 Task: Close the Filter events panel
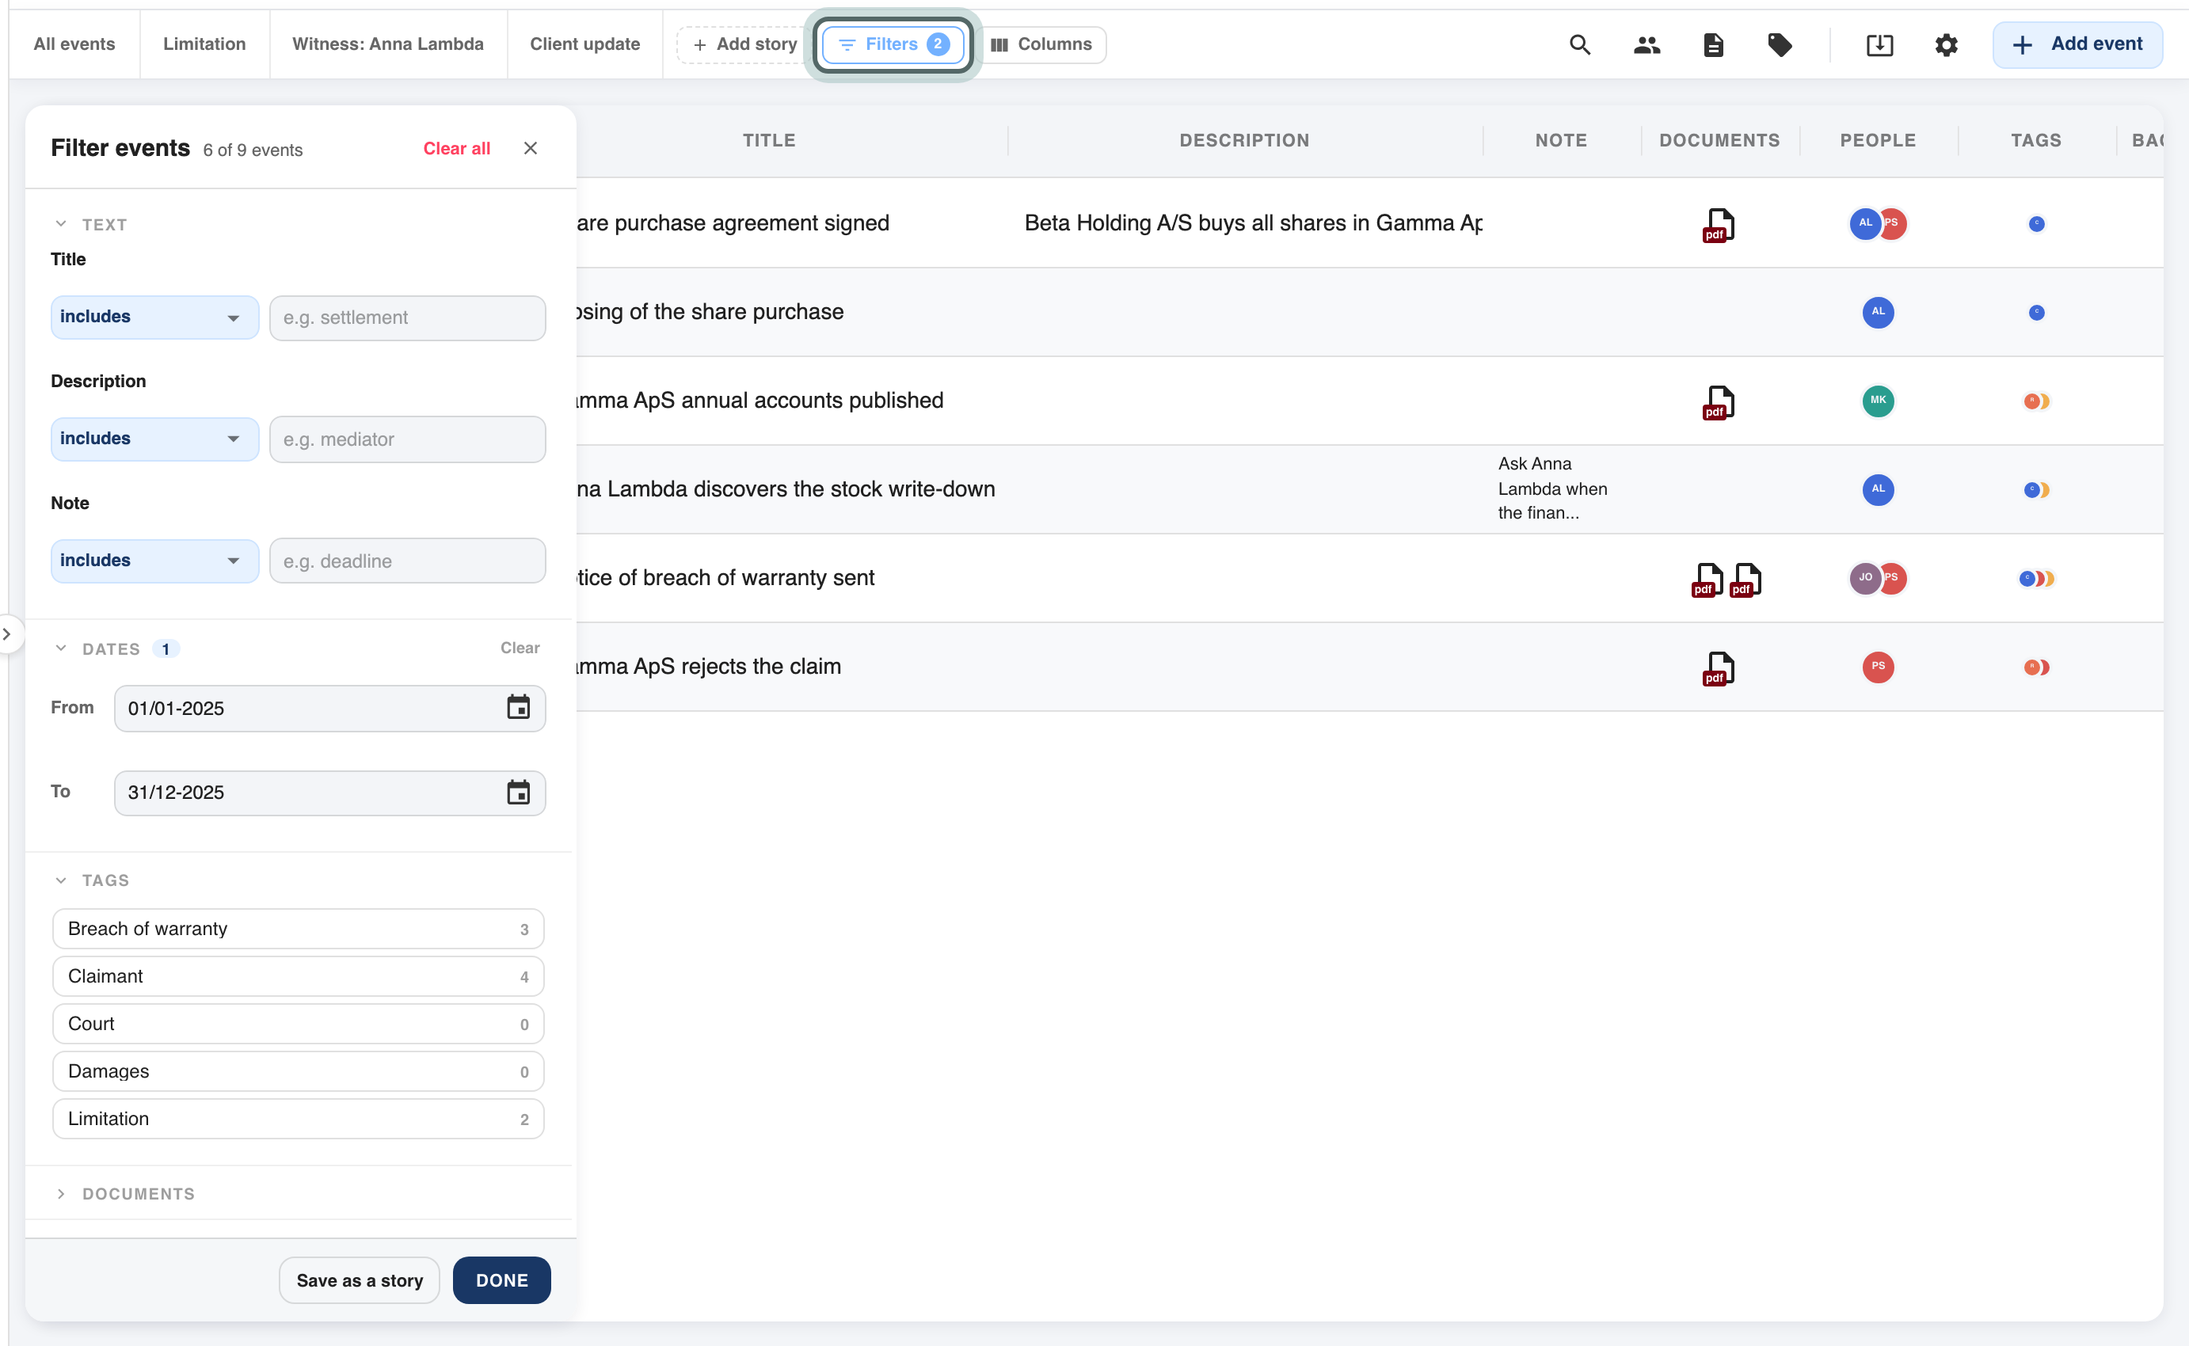pos(531,148)
